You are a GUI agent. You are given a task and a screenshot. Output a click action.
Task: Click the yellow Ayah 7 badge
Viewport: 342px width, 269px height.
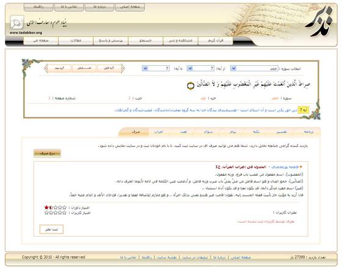click(x=304, y=110)
